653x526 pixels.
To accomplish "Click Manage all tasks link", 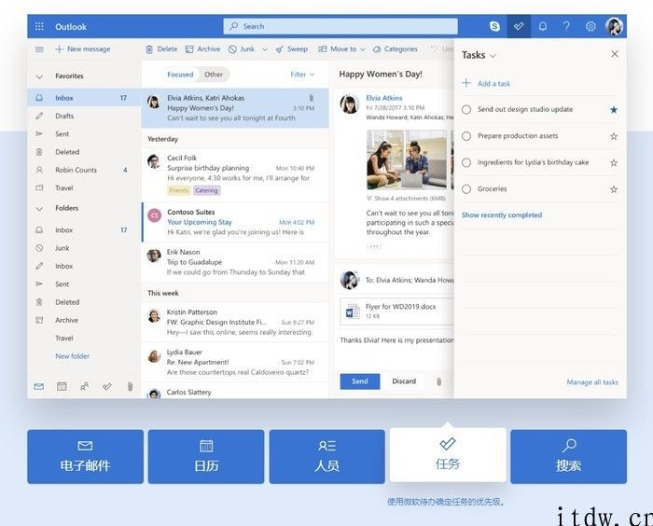I will point(592,382).
